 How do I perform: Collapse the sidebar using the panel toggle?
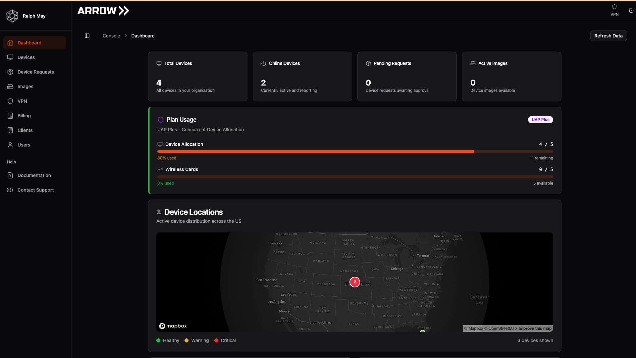[87, 36]
